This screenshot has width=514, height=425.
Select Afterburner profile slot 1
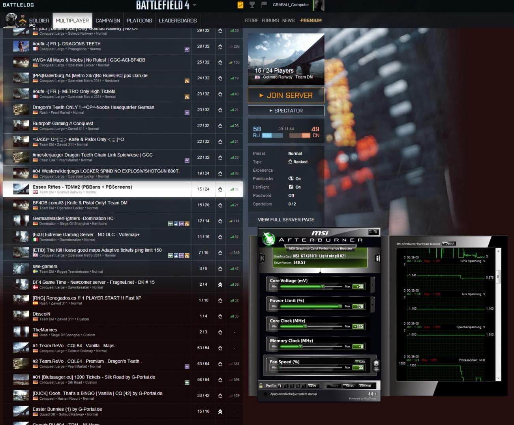click(280, 386)
